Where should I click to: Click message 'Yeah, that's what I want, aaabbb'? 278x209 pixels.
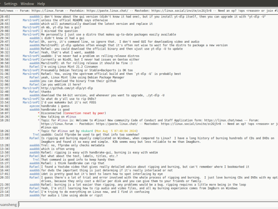[68, 52]
